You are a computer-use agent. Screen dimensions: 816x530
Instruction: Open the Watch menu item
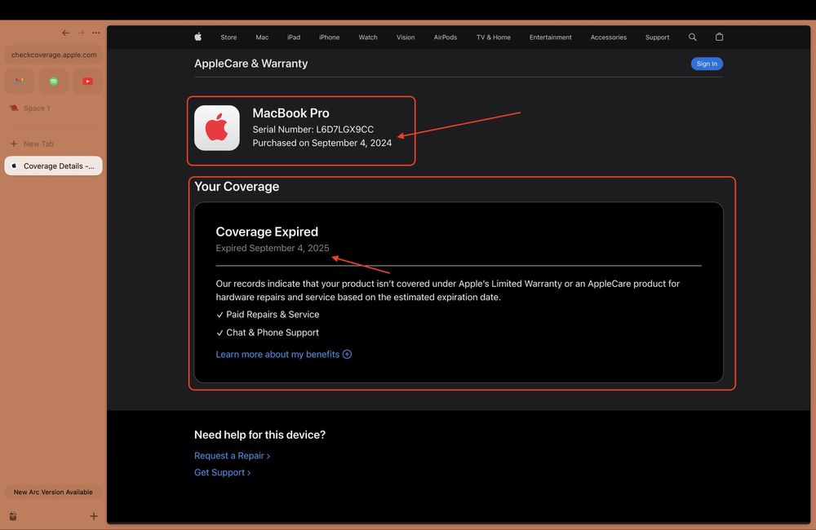[368, 38]
